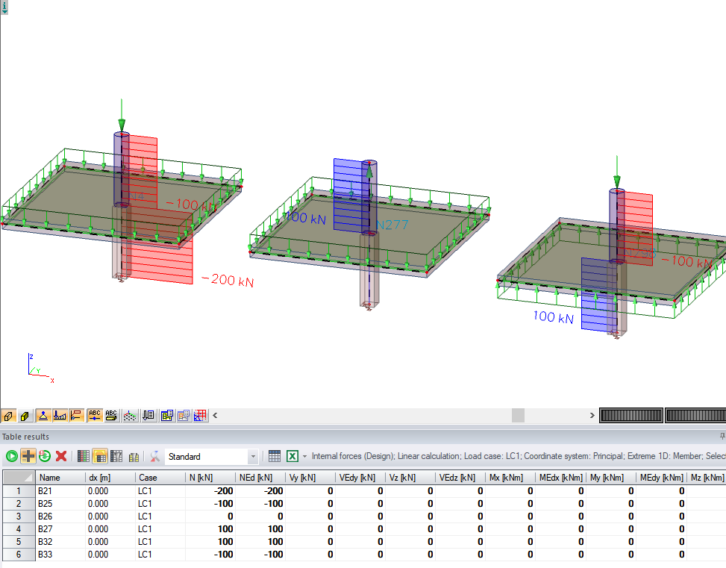Click the load case list arrow icon
The image size is (726, 568).
[148, 416]
